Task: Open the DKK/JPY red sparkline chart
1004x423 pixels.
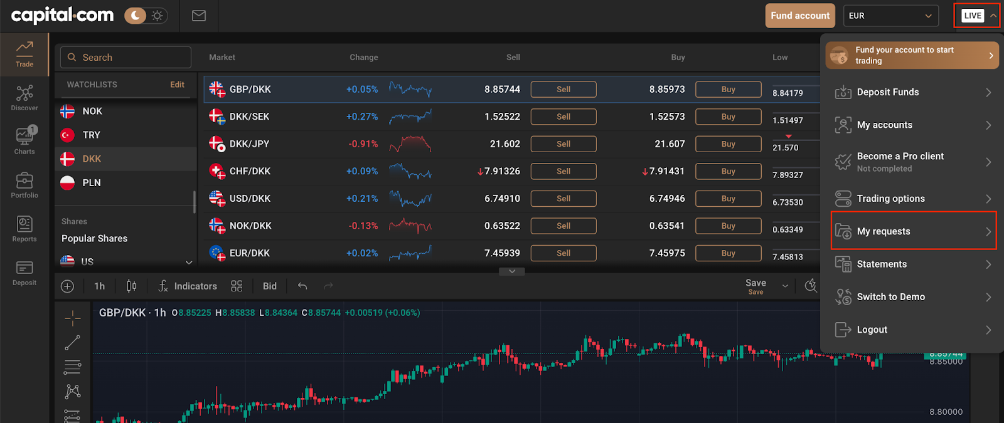Action: [x=410, y=144]
